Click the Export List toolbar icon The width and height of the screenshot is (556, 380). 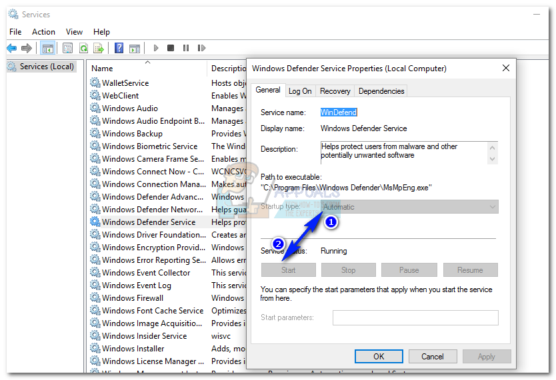tap(99, 48)
